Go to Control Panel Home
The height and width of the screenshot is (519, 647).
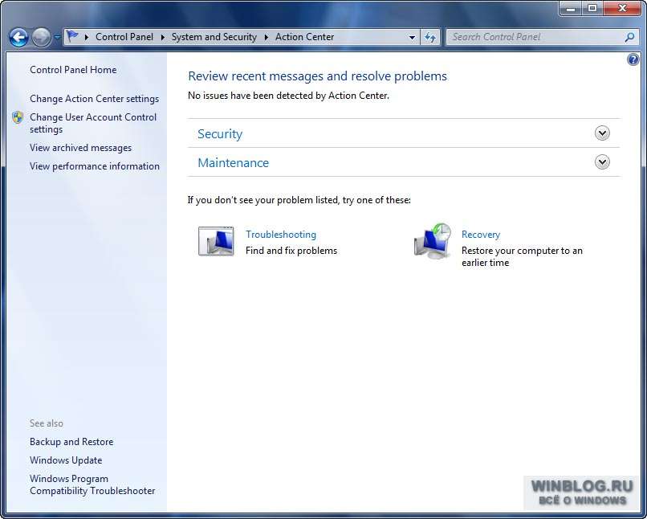73,70
